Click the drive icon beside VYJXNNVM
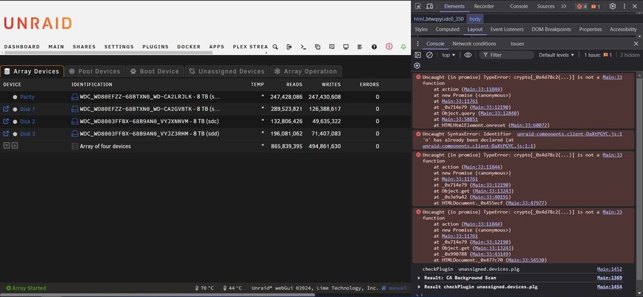643x297 pixels. [x=75, y=121]
